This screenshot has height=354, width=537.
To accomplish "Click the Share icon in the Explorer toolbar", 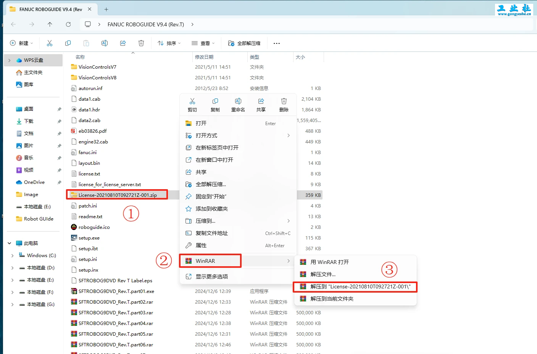I will [x=123, y=43].
